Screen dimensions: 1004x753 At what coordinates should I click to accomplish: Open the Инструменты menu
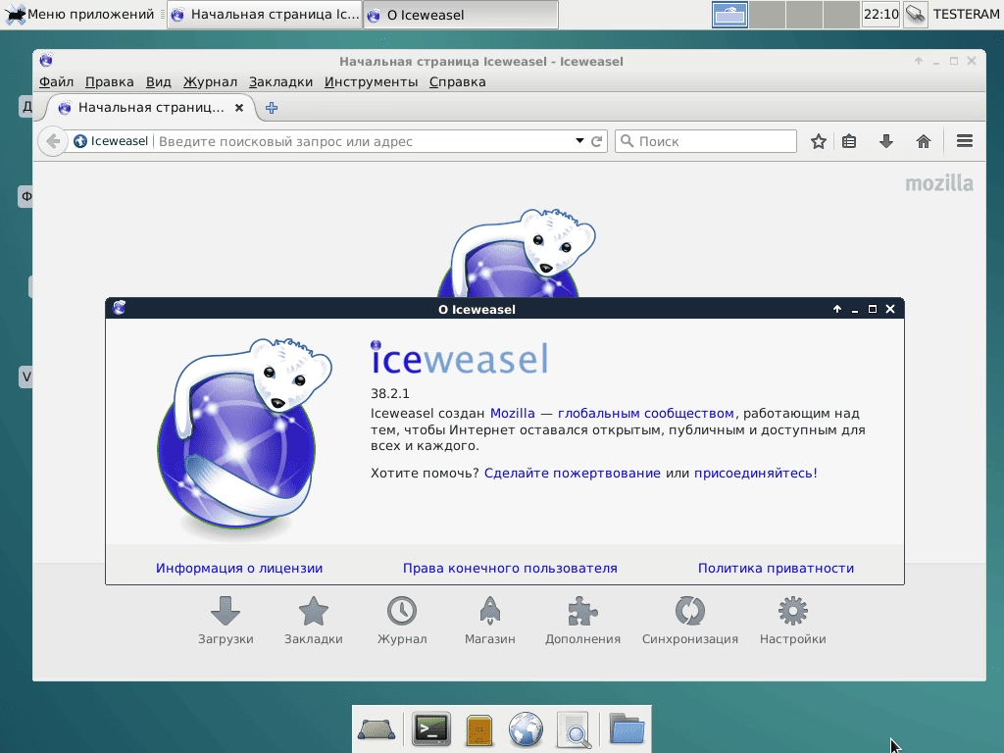click(x=371, y=82)
